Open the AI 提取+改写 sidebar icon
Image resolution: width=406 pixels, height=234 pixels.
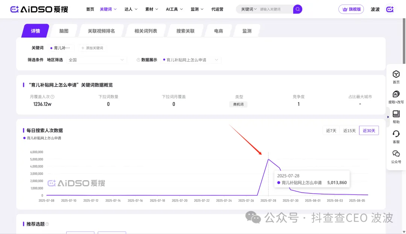tap(396, 94)
